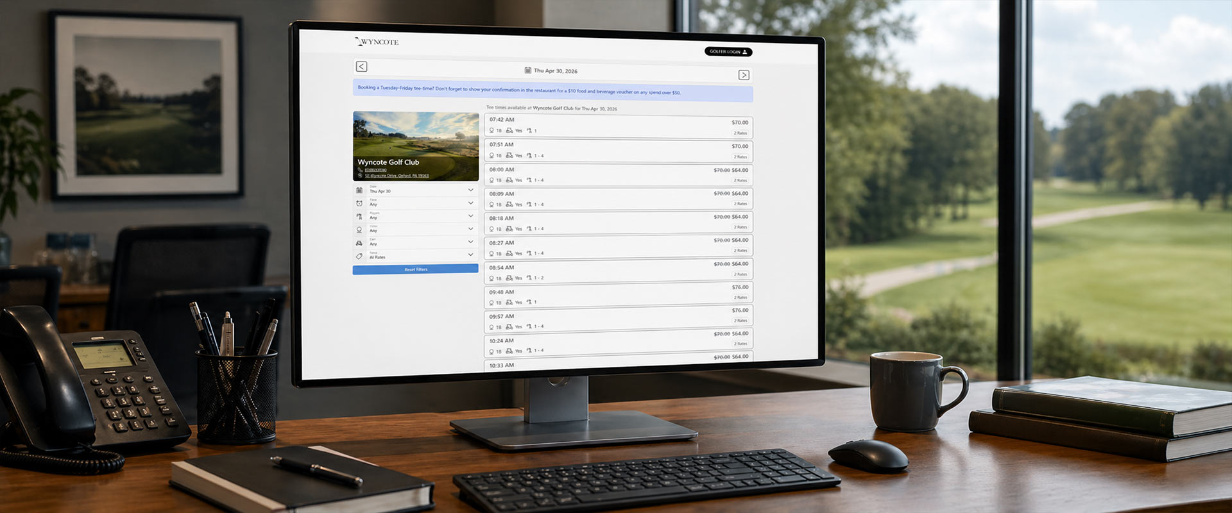Click the golf hole icon of Holes filter
Screen dimensions: 1232x513
(x=359, y=230)
